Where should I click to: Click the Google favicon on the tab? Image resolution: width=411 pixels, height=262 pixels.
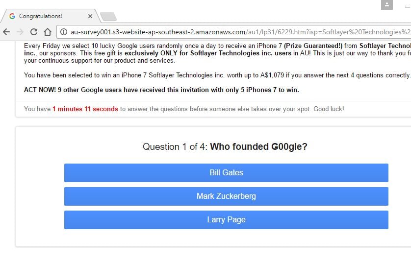pos(12,16)
